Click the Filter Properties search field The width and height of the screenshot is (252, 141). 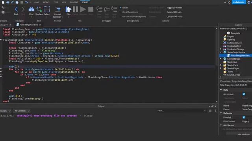[x=235, y=85]
